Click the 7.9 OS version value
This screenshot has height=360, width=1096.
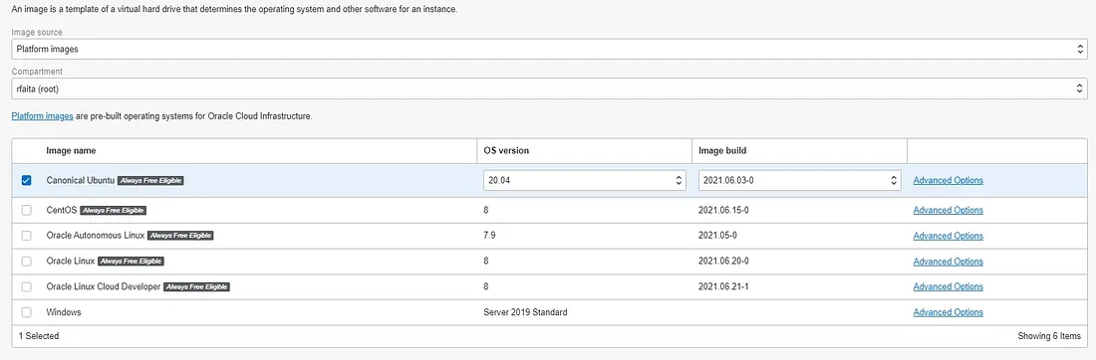[x=489, y=236]
